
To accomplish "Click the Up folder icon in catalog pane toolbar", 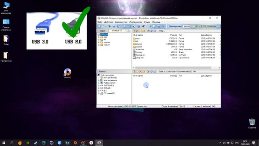I will (x=134, y=71).
